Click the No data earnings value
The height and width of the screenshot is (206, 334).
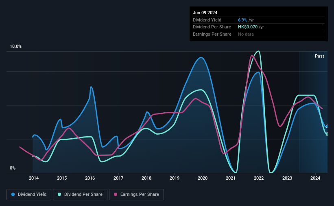tap(246, 34)
